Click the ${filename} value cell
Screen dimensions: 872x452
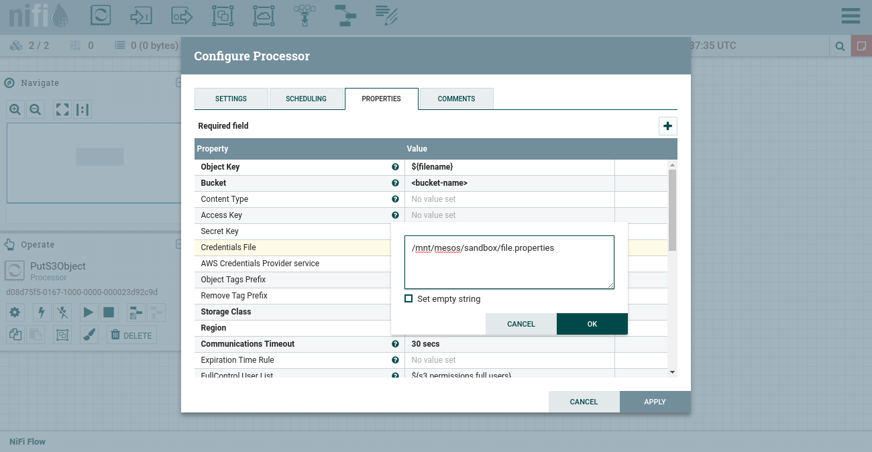click(x=510, y=167)
